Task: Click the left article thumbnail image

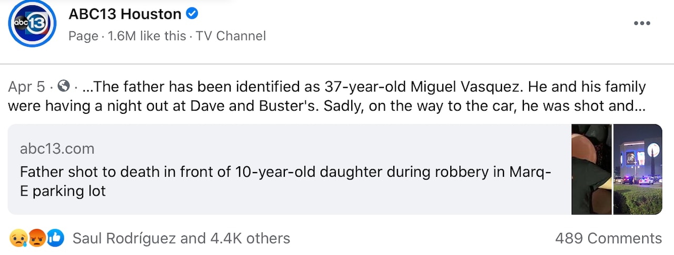Action: click(x=591, y=169)
